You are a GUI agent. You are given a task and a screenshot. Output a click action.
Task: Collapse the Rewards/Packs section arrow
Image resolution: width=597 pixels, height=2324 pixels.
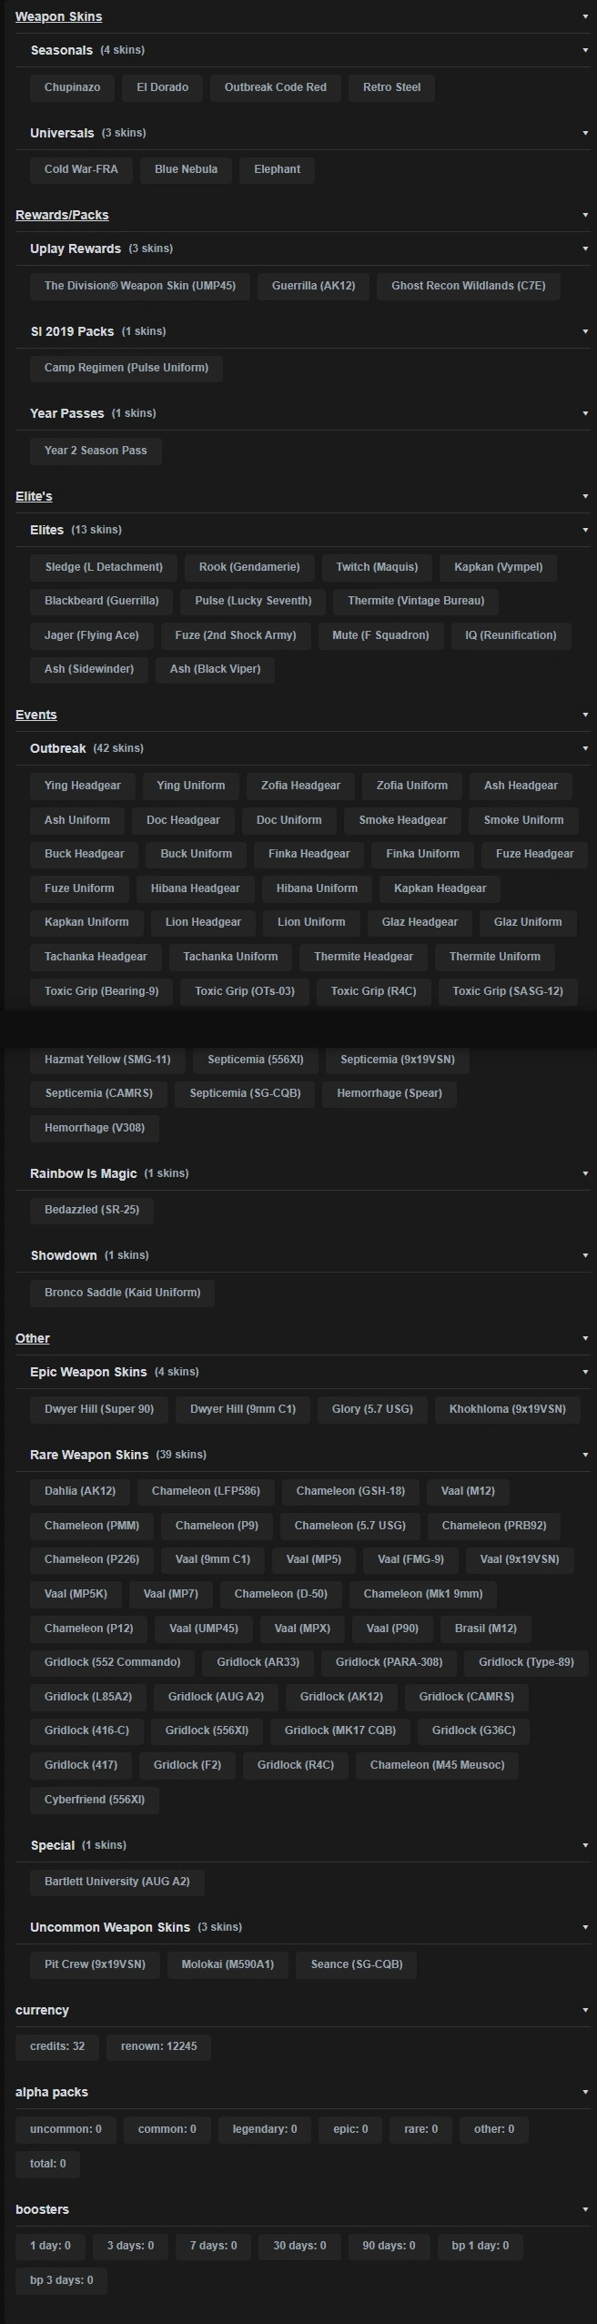click(585, 215)
